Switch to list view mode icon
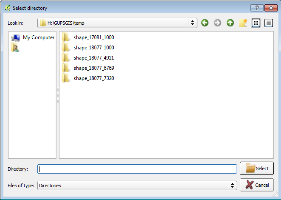The image size is (281, 200). [x=256, y=23]
